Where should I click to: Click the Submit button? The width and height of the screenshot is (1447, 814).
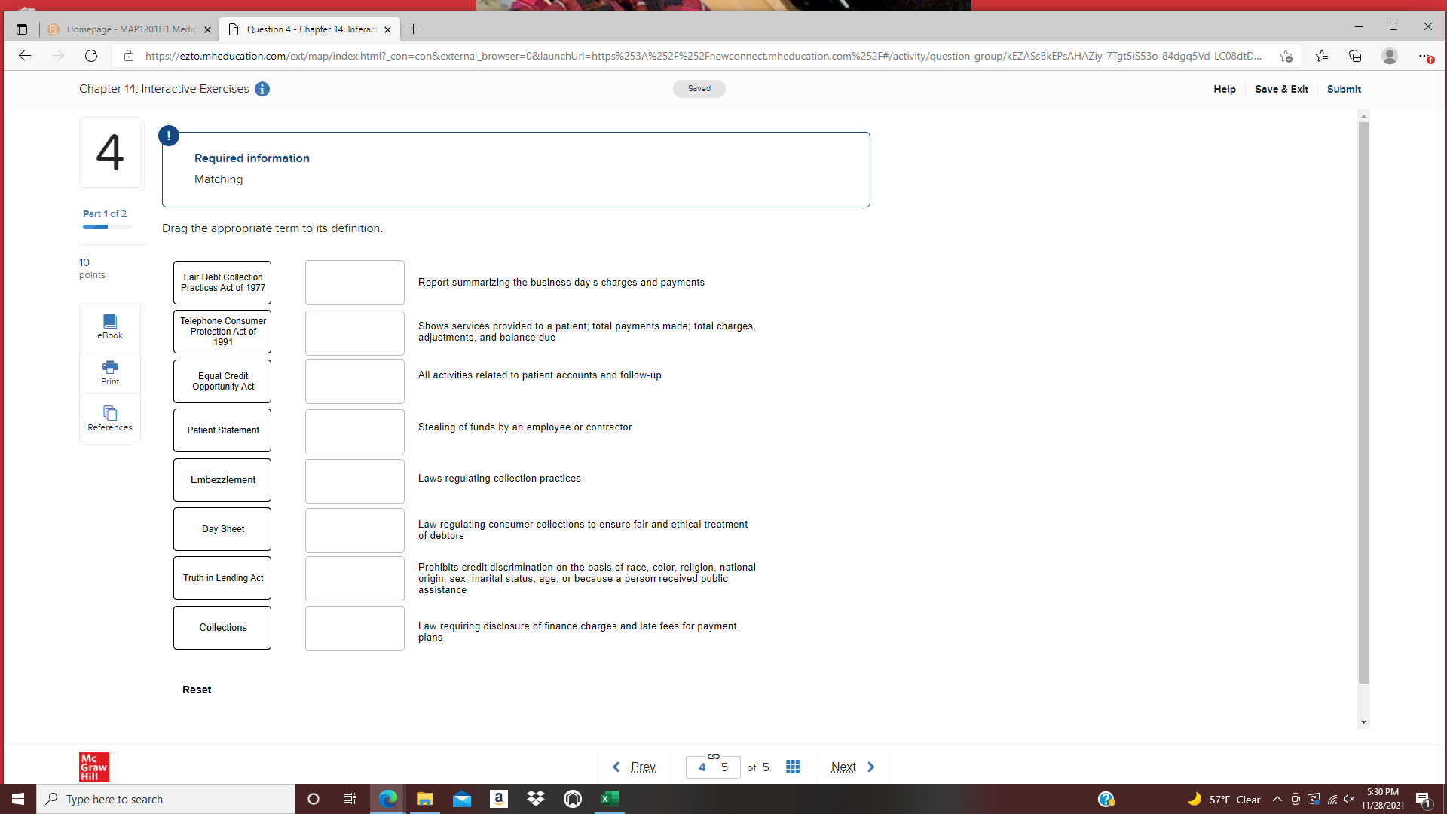[1344, 89]
